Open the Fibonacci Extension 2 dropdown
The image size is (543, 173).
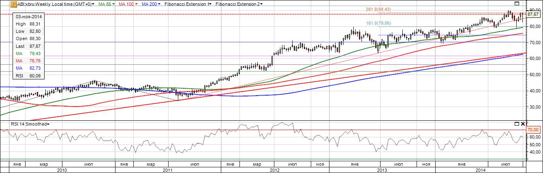pos(239,4)
